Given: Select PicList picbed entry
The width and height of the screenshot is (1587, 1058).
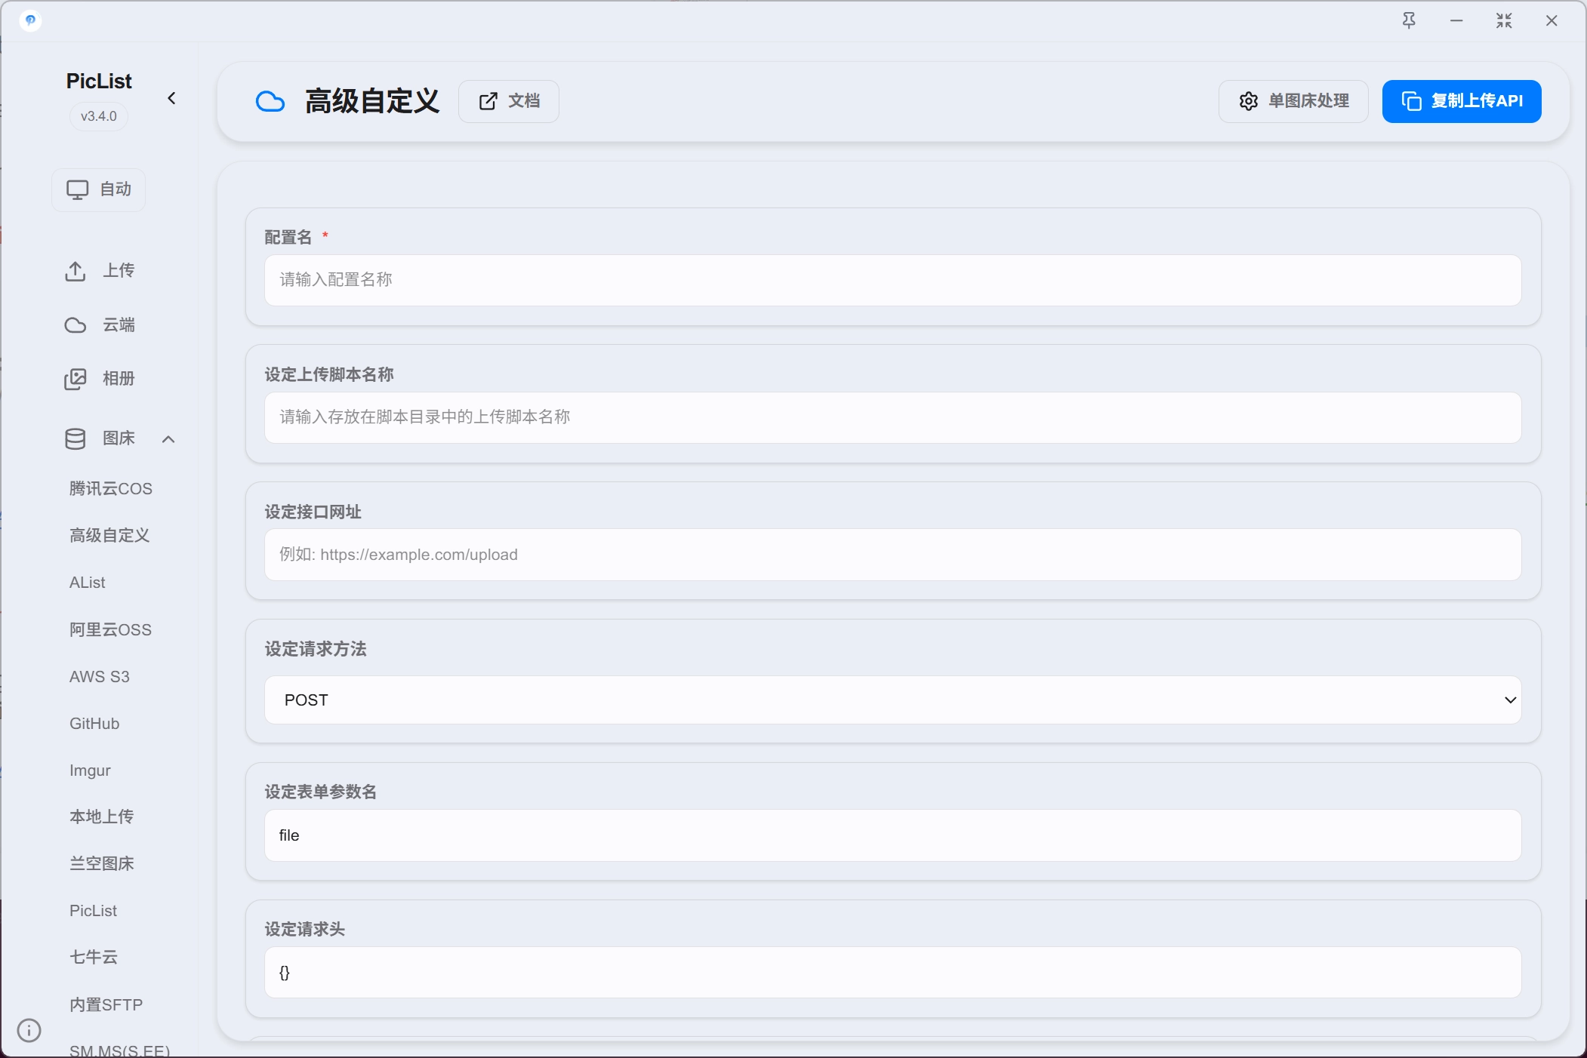Looking at the screenshot, I should pos(93,911).
